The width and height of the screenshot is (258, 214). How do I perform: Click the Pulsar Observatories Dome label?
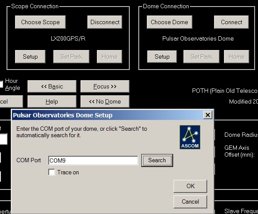[198, 38]
